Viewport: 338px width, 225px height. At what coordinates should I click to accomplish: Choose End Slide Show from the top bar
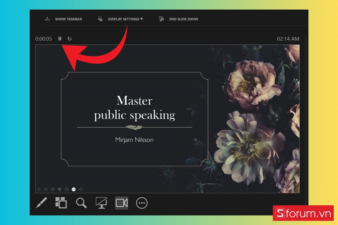(x=183, y=19)
